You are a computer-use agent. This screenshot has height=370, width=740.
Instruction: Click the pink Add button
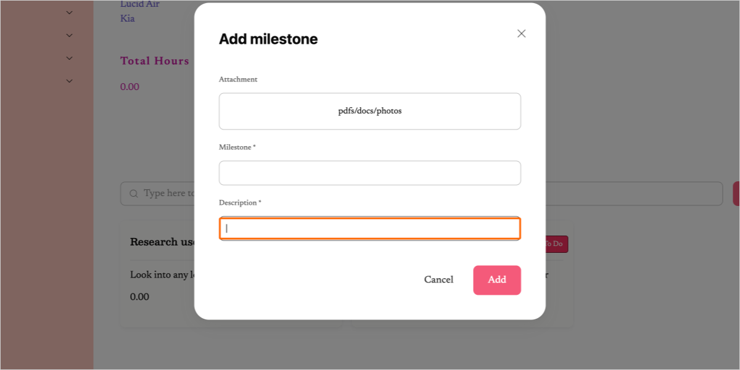497,280
